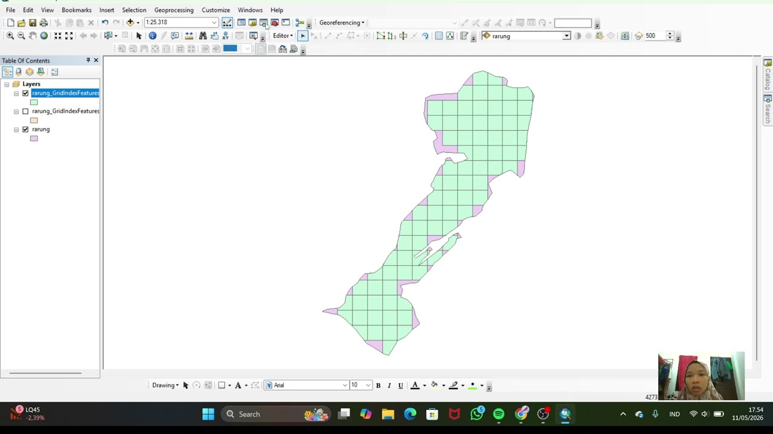Uncheck first rarung_GridIndexFeatures layer

coord(25,93)
